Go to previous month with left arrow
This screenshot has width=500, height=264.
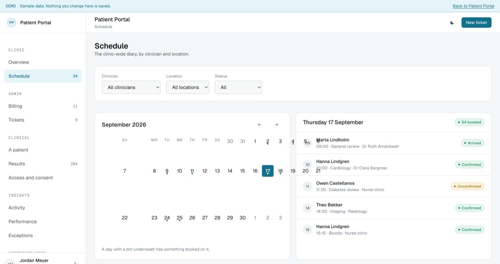click(259, 125)
